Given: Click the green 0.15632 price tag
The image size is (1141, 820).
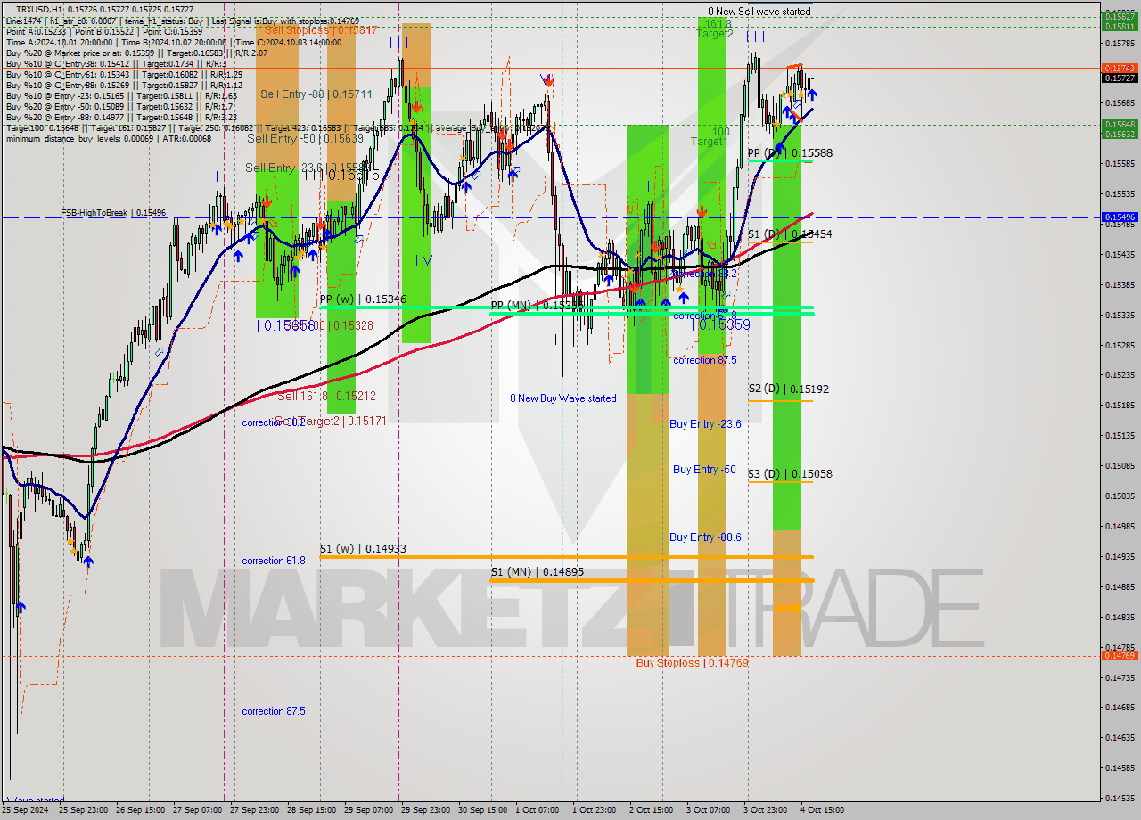Looking at the screenshot, I should pyautogui.click(x=1120, y=135).
